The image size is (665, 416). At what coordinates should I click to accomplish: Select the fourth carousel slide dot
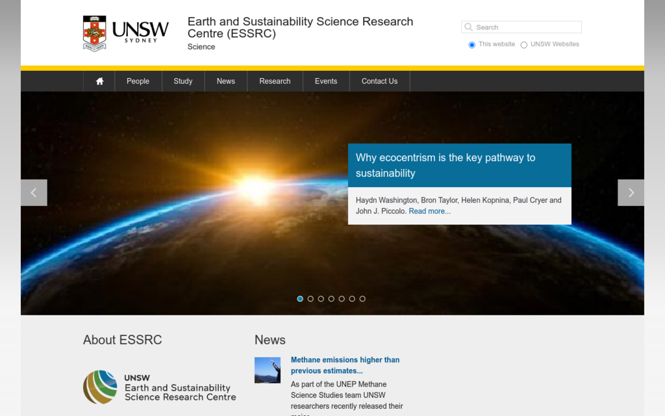click(x=331, y=298)
